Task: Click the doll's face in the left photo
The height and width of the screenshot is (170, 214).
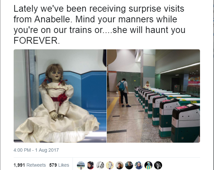Action: pos(55,74)
